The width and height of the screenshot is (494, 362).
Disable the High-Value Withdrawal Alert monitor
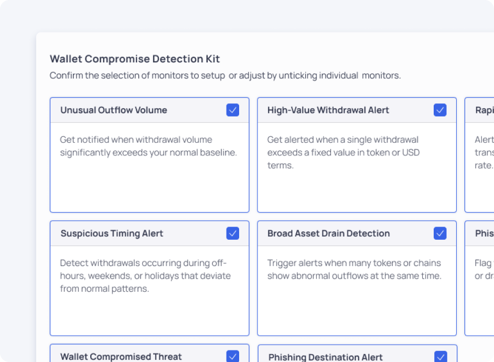click(440, 110)
